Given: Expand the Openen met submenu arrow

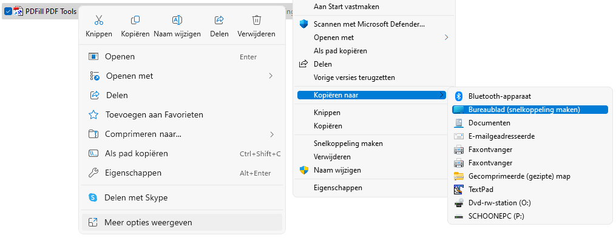Looking at the screenshot, I should (271, 76).
